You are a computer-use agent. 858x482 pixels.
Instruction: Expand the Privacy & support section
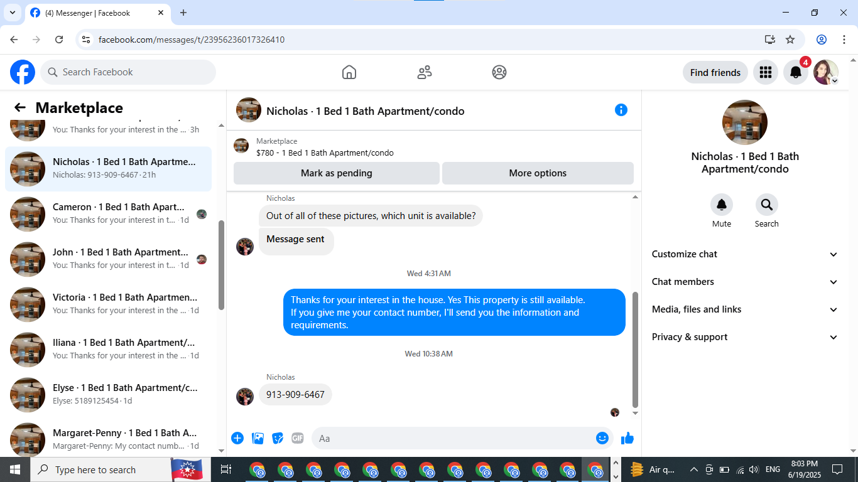[x=745, y=337]
